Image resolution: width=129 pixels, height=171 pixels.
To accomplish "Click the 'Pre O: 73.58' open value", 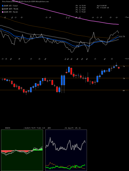I will tap(80, 6).
